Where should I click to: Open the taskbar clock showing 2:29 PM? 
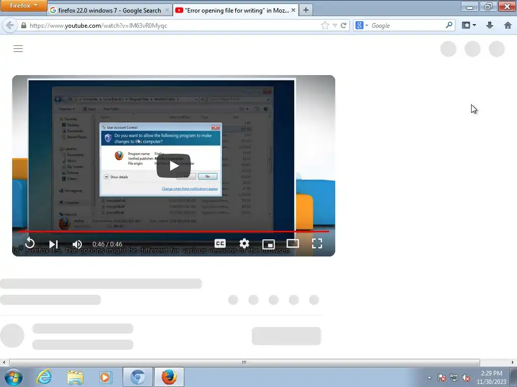coord(491,377)
